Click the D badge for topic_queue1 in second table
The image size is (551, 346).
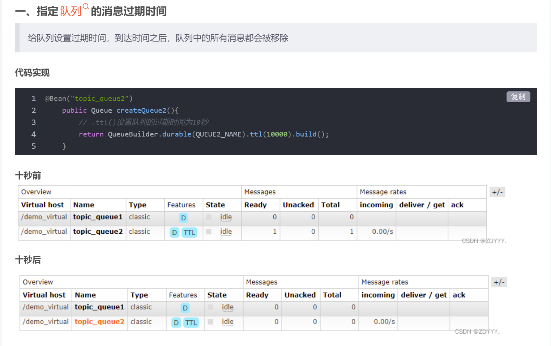pos(185,308)
